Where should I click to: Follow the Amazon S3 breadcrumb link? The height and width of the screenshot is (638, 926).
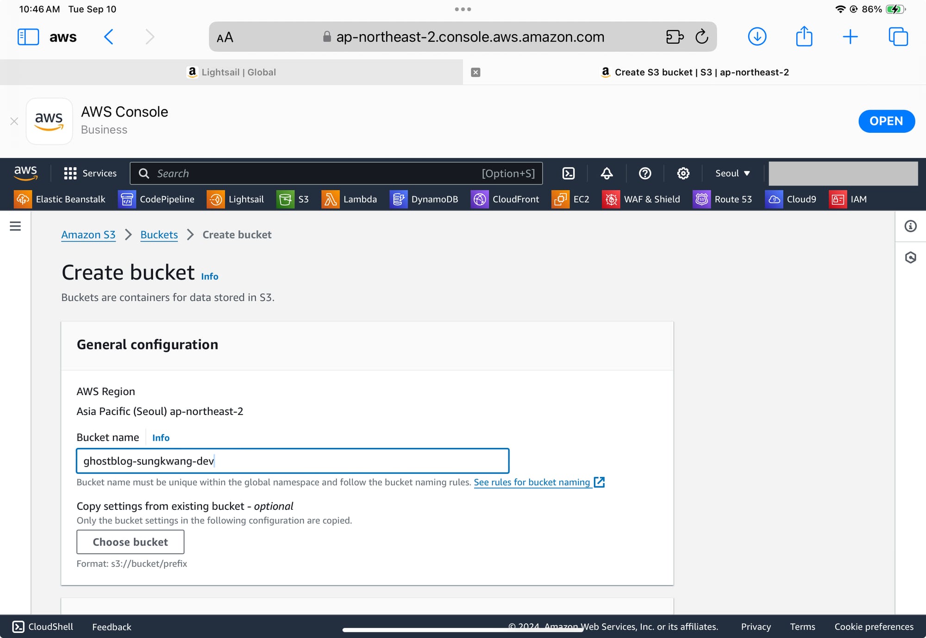[x=88, y=235]
